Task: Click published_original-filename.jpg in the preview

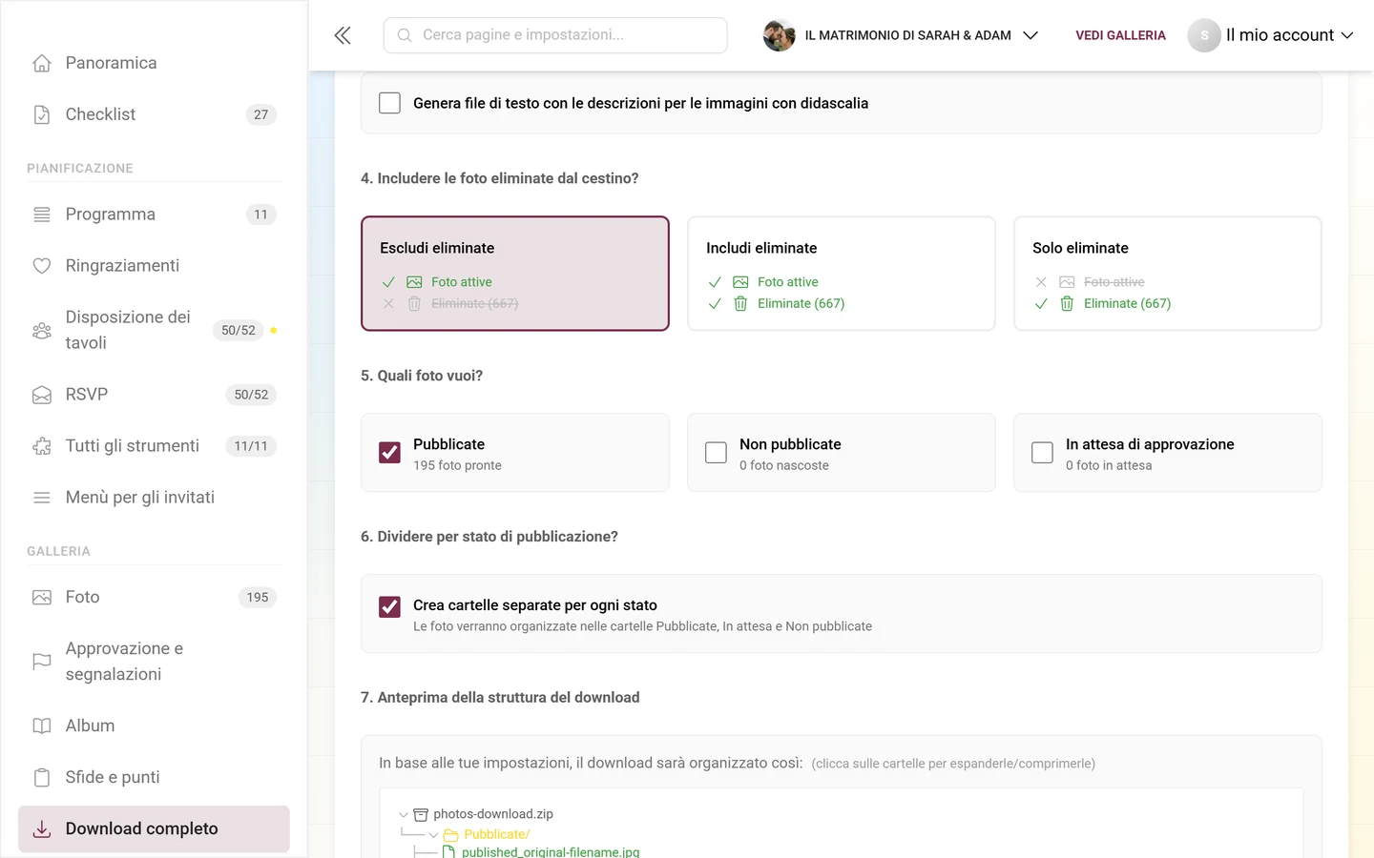Action: pyautogui.click(x=551, y=851)
